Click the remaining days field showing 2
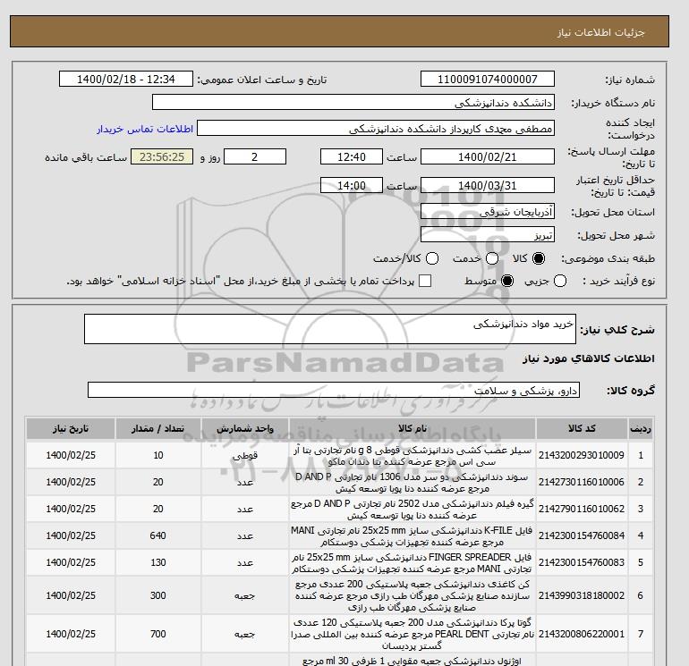This screenshot has width=689, height=666. point(255,156)
